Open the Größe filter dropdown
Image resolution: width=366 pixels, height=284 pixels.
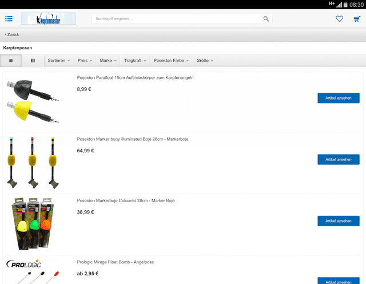tap(205, 61)
